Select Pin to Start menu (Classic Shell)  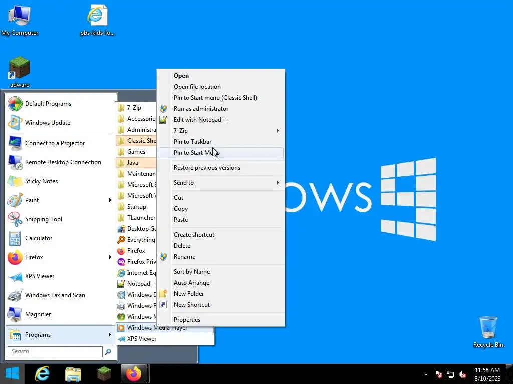pos(221,98)
